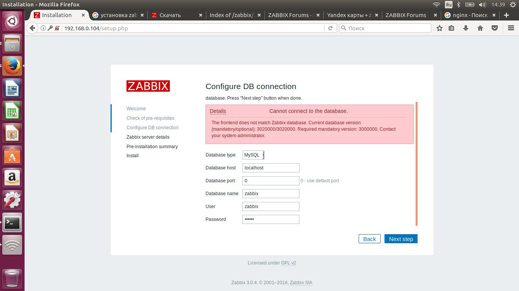
Task: Open the Terminal from the launcher
Action: pos(12,223)
